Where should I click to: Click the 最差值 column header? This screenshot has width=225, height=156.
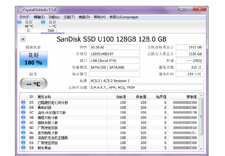tap(138, 97)
